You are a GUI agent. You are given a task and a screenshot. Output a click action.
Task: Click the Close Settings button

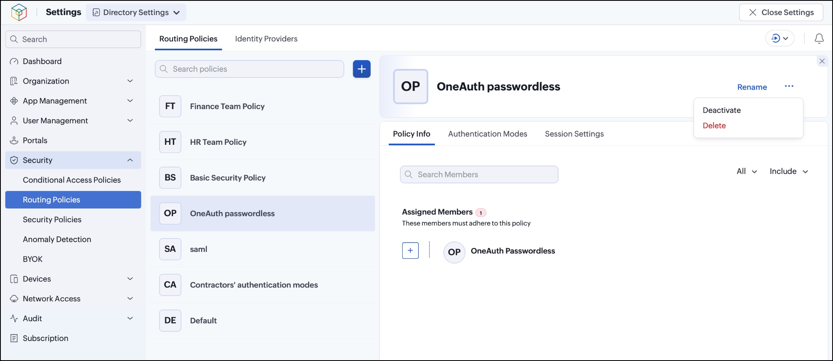point(781,13)
